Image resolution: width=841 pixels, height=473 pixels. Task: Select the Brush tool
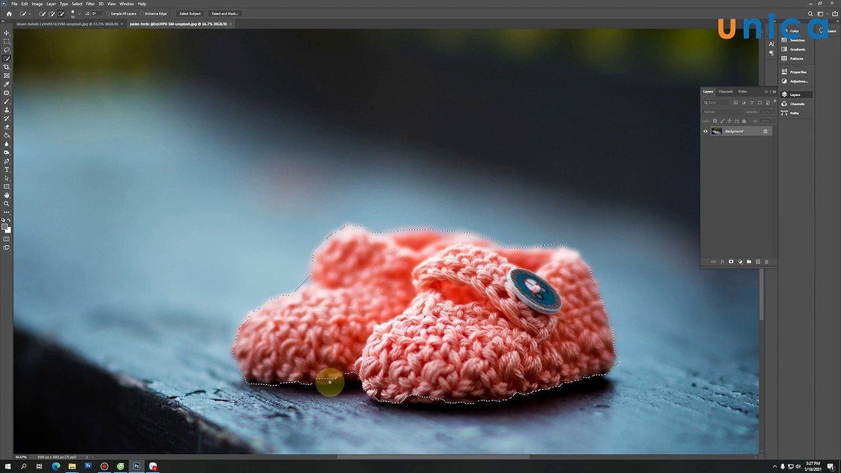pos(7,101)
